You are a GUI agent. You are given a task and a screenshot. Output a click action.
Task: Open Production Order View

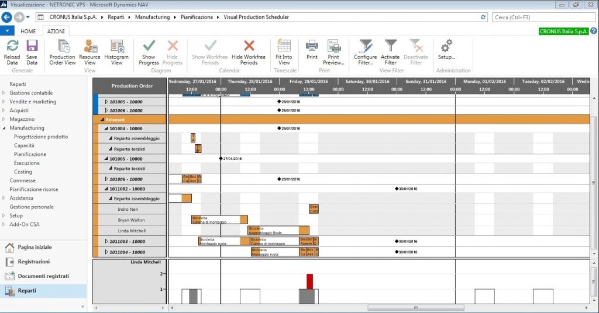(x=63, y=52)
